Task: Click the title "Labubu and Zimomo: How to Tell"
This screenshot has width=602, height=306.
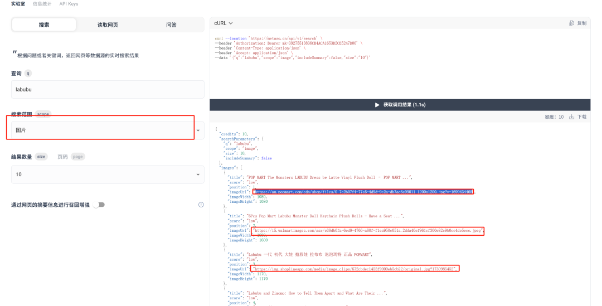Action: click(x=317, y=293)
